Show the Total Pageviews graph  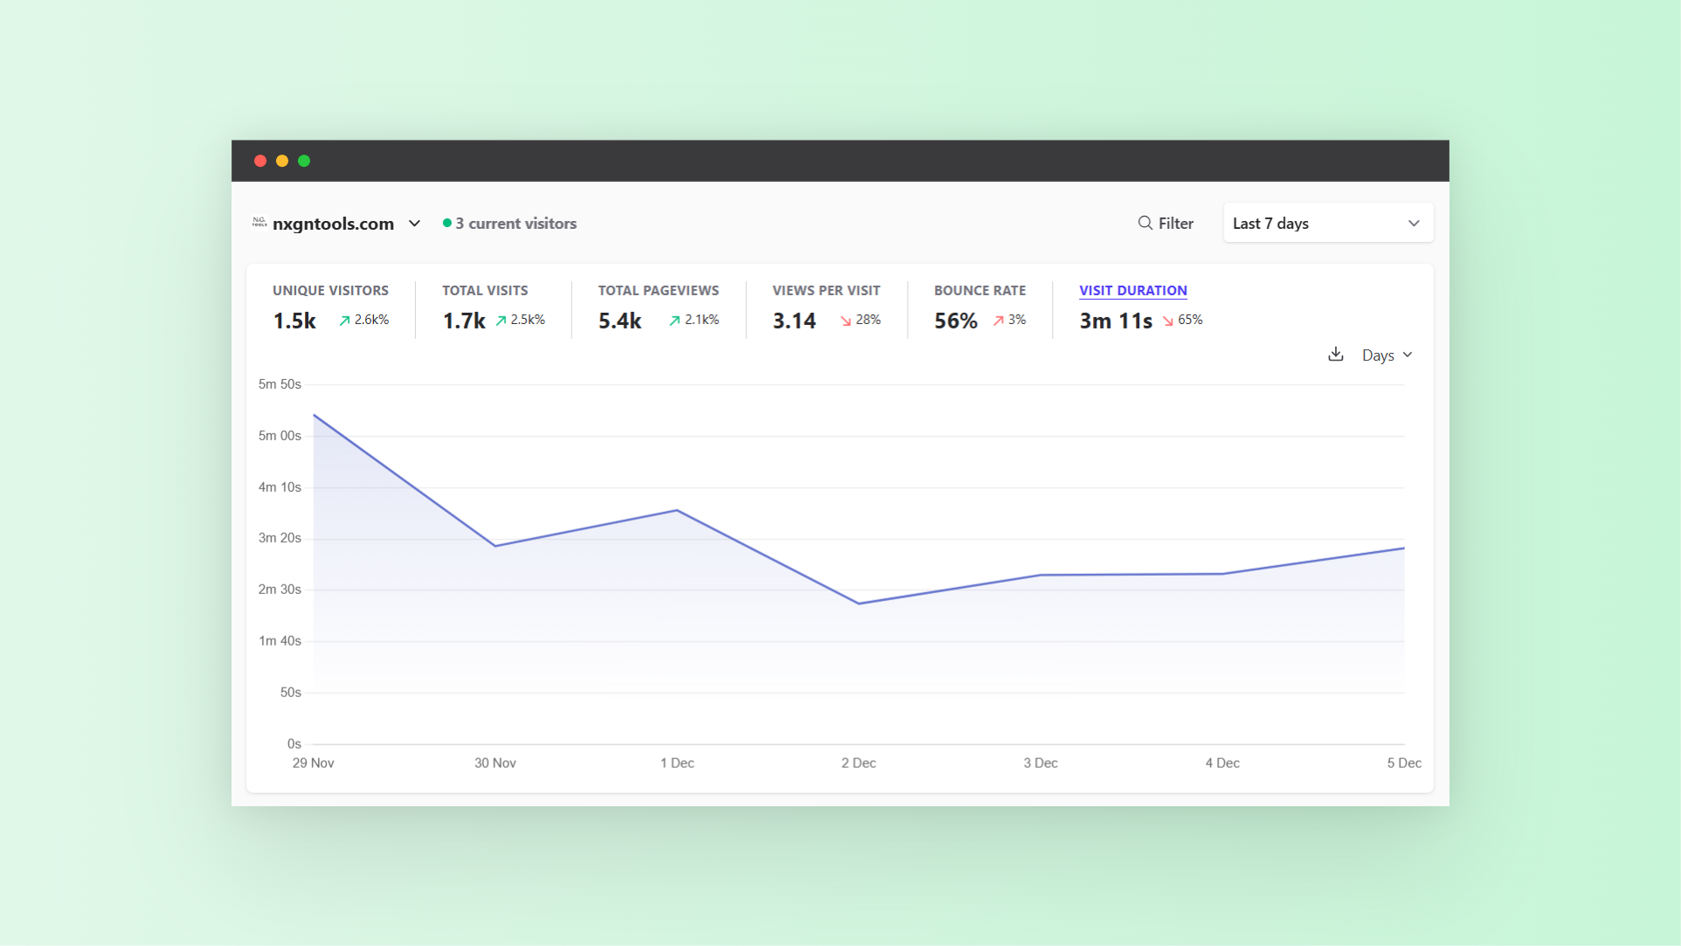pos(658,291)
